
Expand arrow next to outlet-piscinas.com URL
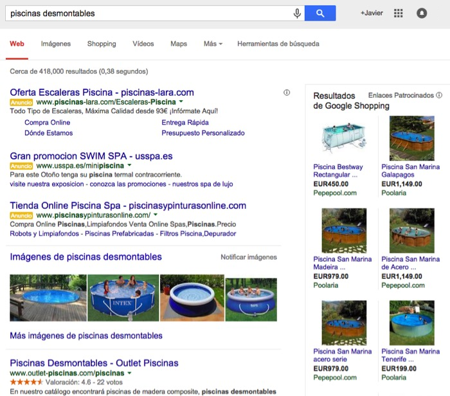pyautogui.click(x=129, y=373)
